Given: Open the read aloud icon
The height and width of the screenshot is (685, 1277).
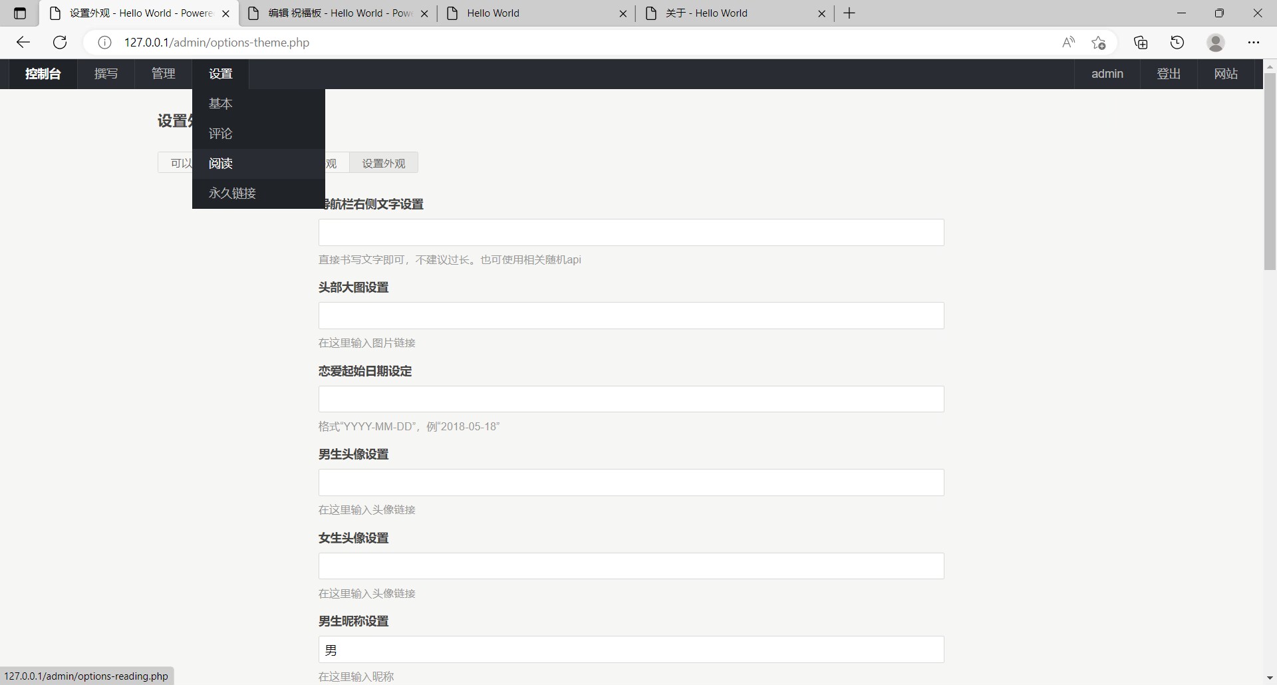Looking at the screenshot, I should coord(1068,43).
